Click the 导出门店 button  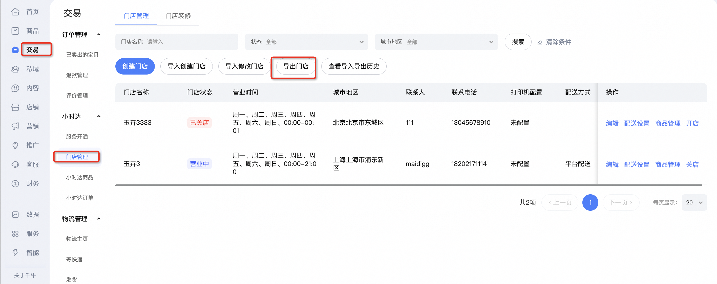[296, 66]
